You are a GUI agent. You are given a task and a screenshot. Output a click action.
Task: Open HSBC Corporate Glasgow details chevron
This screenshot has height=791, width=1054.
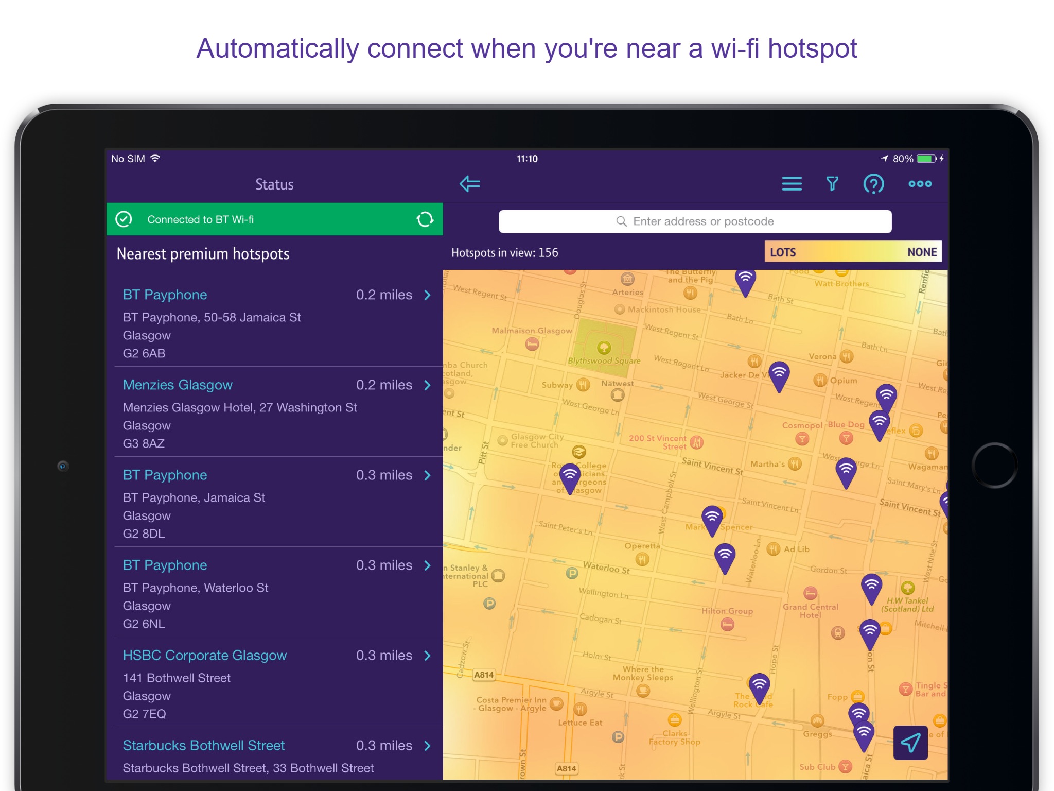(427, 656)
